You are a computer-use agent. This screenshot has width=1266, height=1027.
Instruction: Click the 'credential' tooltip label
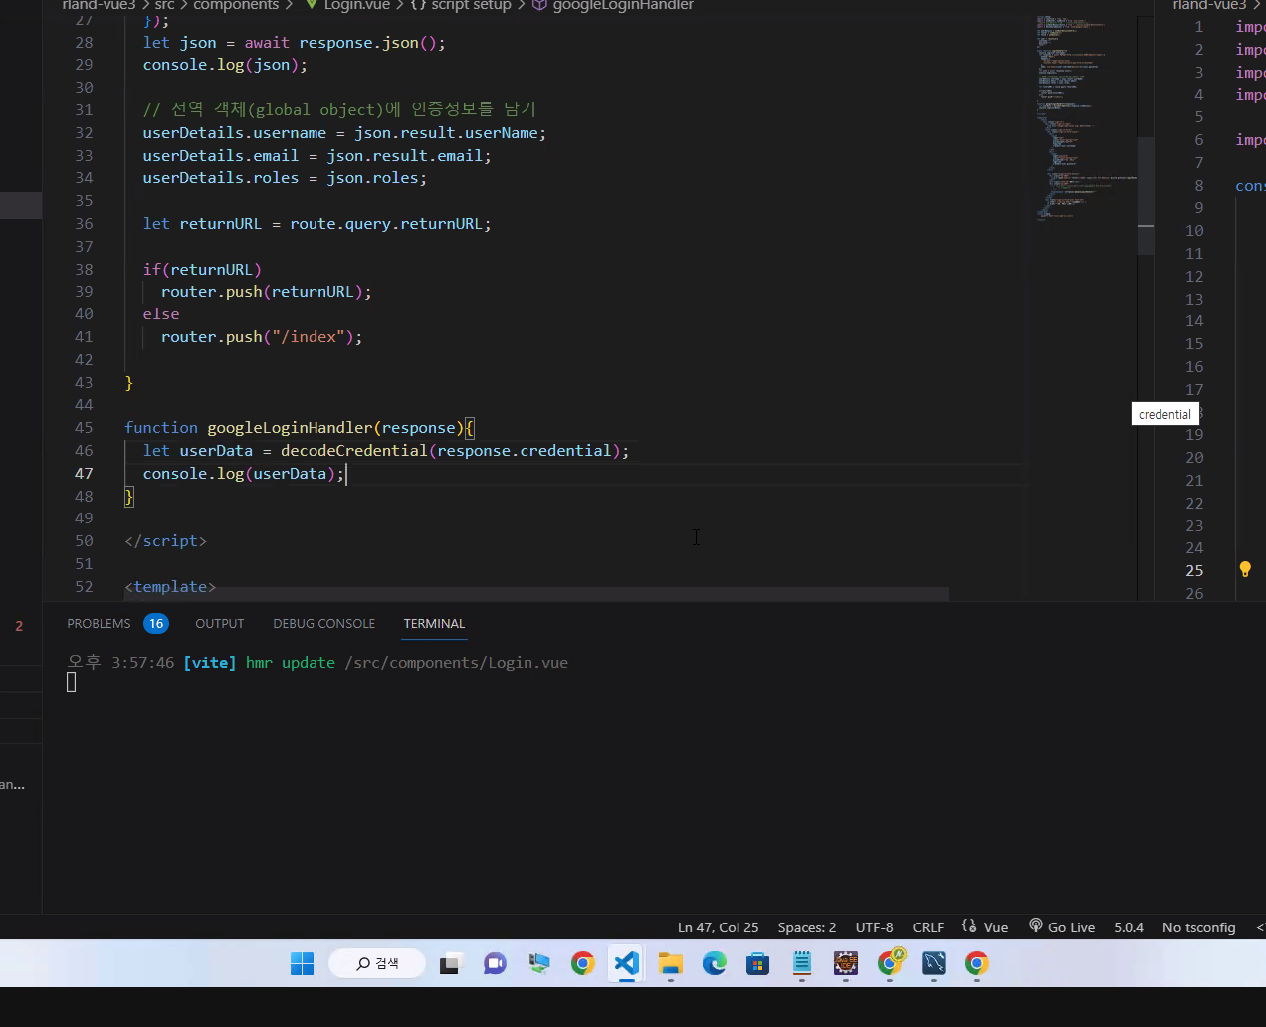click(1164, 414)
